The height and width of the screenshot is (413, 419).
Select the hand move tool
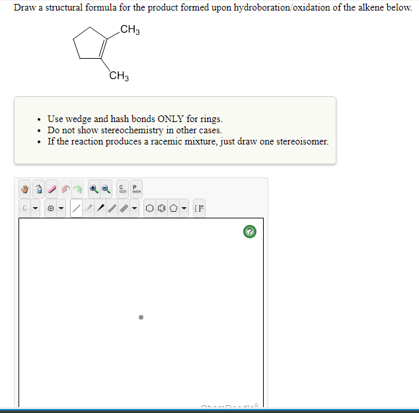25,189
